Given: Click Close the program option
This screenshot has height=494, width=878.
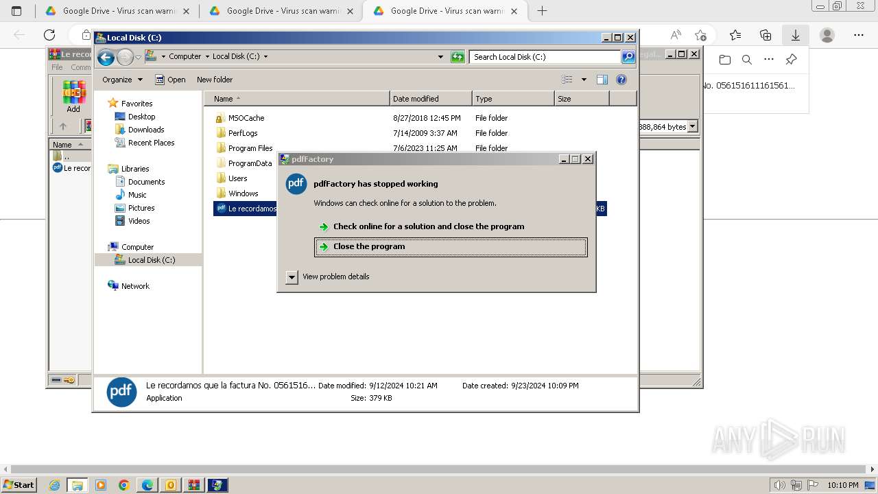Looking at the screenshot, I should pos(451,247).
